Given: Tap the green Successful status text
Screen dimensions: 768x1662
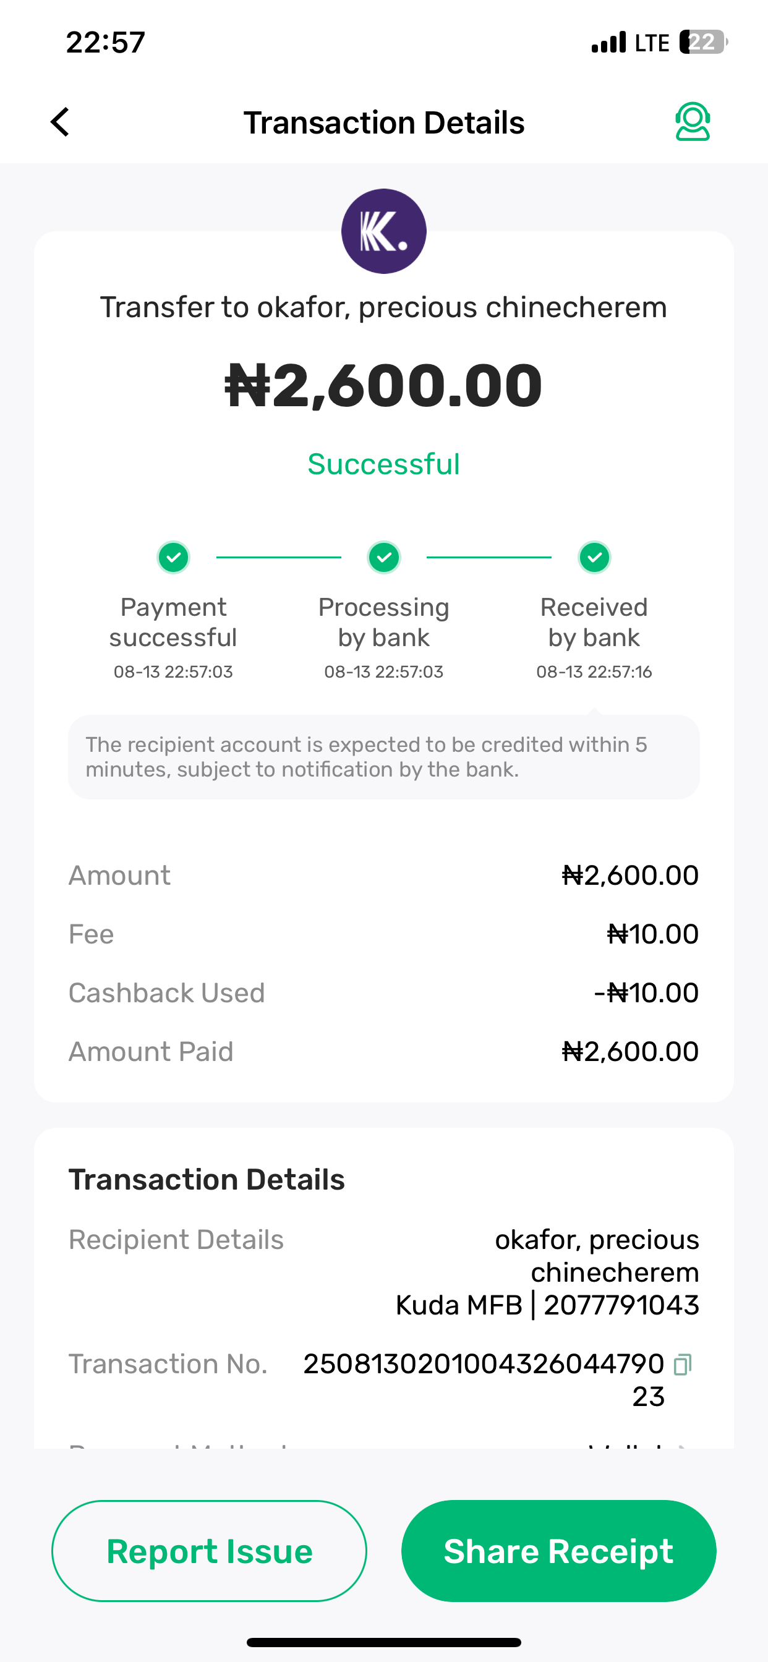Looking at the screenshot, I should [383, 464].
